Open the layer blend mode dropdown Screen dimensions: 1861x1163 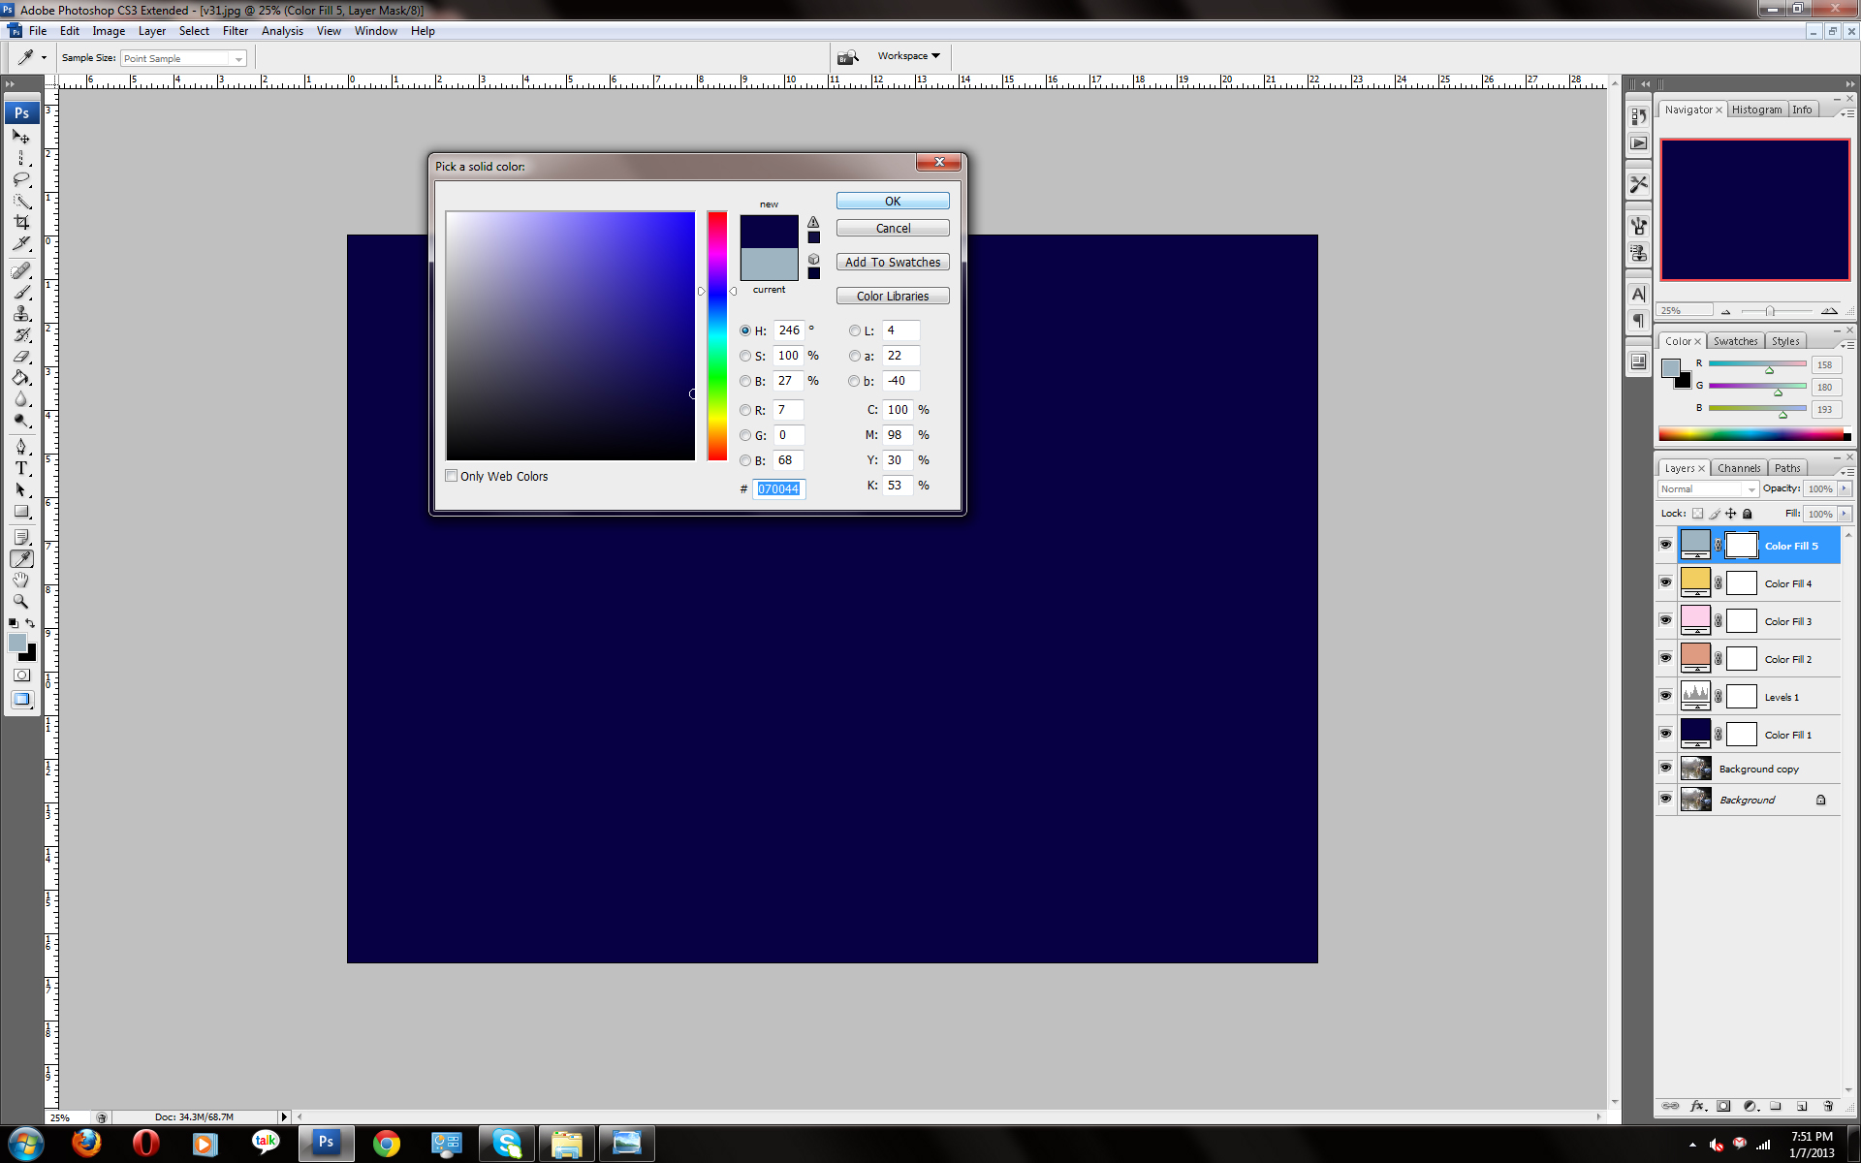click(1708, 488)
